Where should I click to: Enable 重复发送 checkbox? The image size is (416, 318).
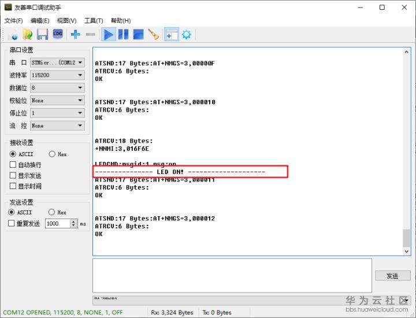pos(24,224)
